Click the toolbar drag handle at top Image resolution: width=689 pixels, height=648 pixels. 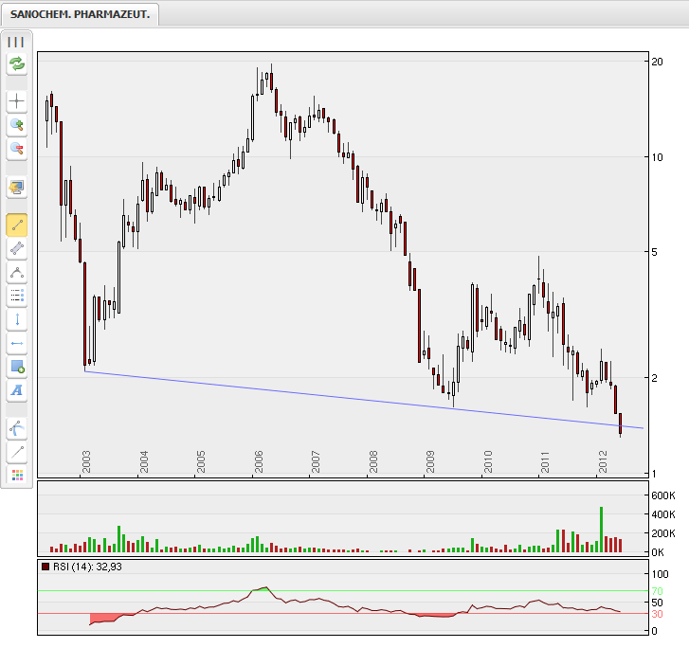point(17,42)
